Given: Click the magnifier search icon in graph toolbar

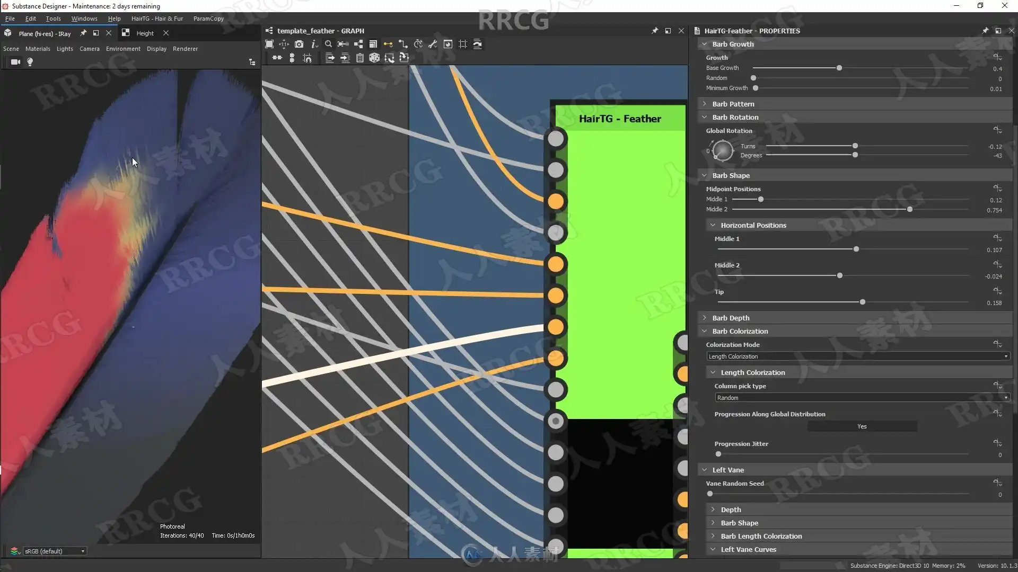Looking at the screenshot, I should 328,44.
